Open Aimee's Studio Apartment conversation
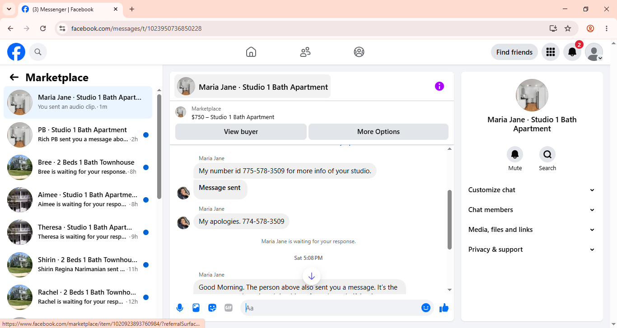617x328 pixels. tap(78, 200)
